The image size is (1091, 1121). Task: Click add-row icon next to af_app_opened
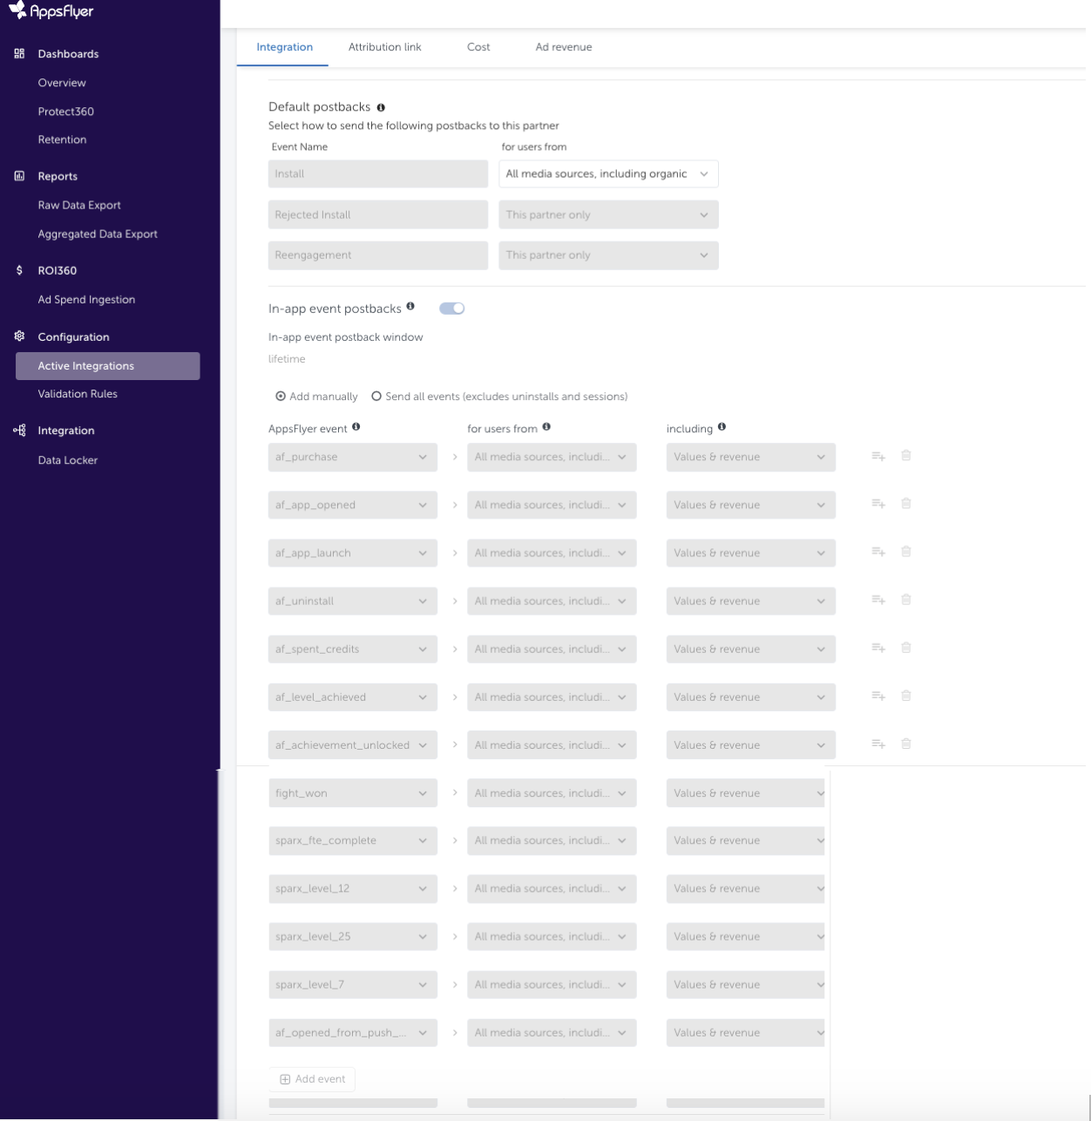tap(878, 505)
